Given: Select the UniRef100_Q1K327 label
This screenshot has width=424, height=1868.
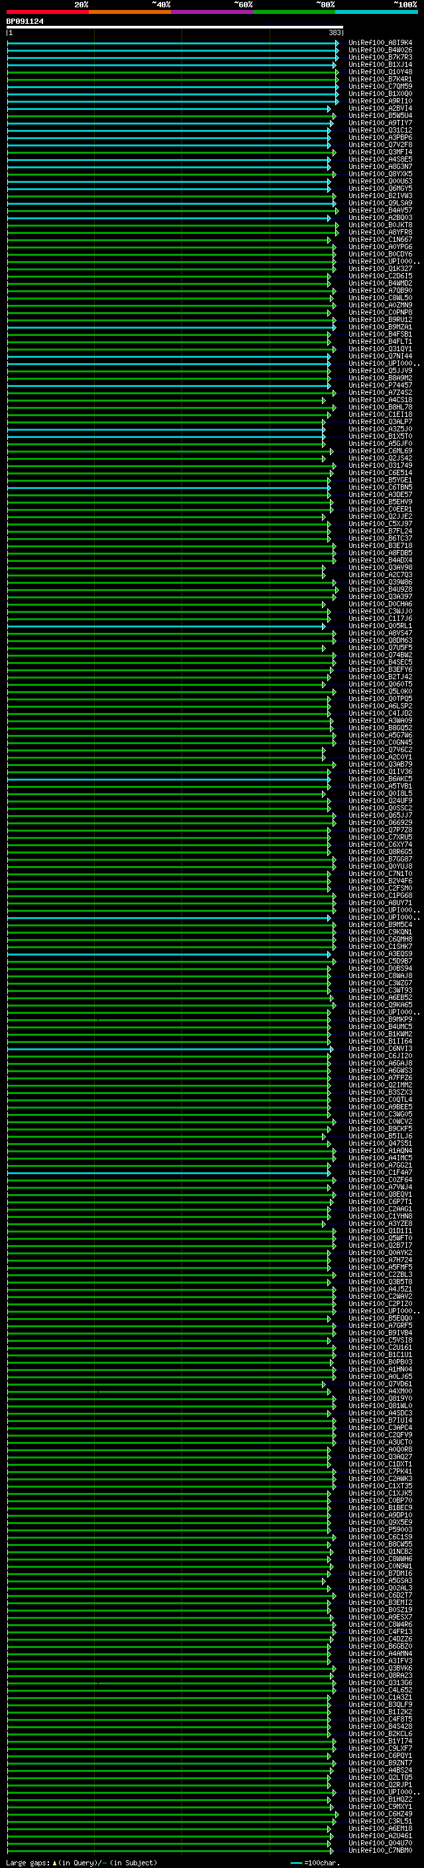Looking at the screenshot, I should [x=380, y=269].
